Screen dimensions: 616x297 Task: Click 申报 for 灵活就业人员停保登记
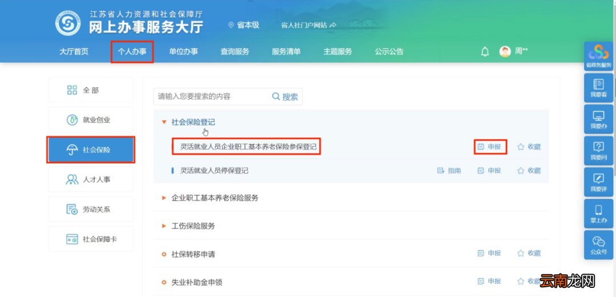[489, 171]
